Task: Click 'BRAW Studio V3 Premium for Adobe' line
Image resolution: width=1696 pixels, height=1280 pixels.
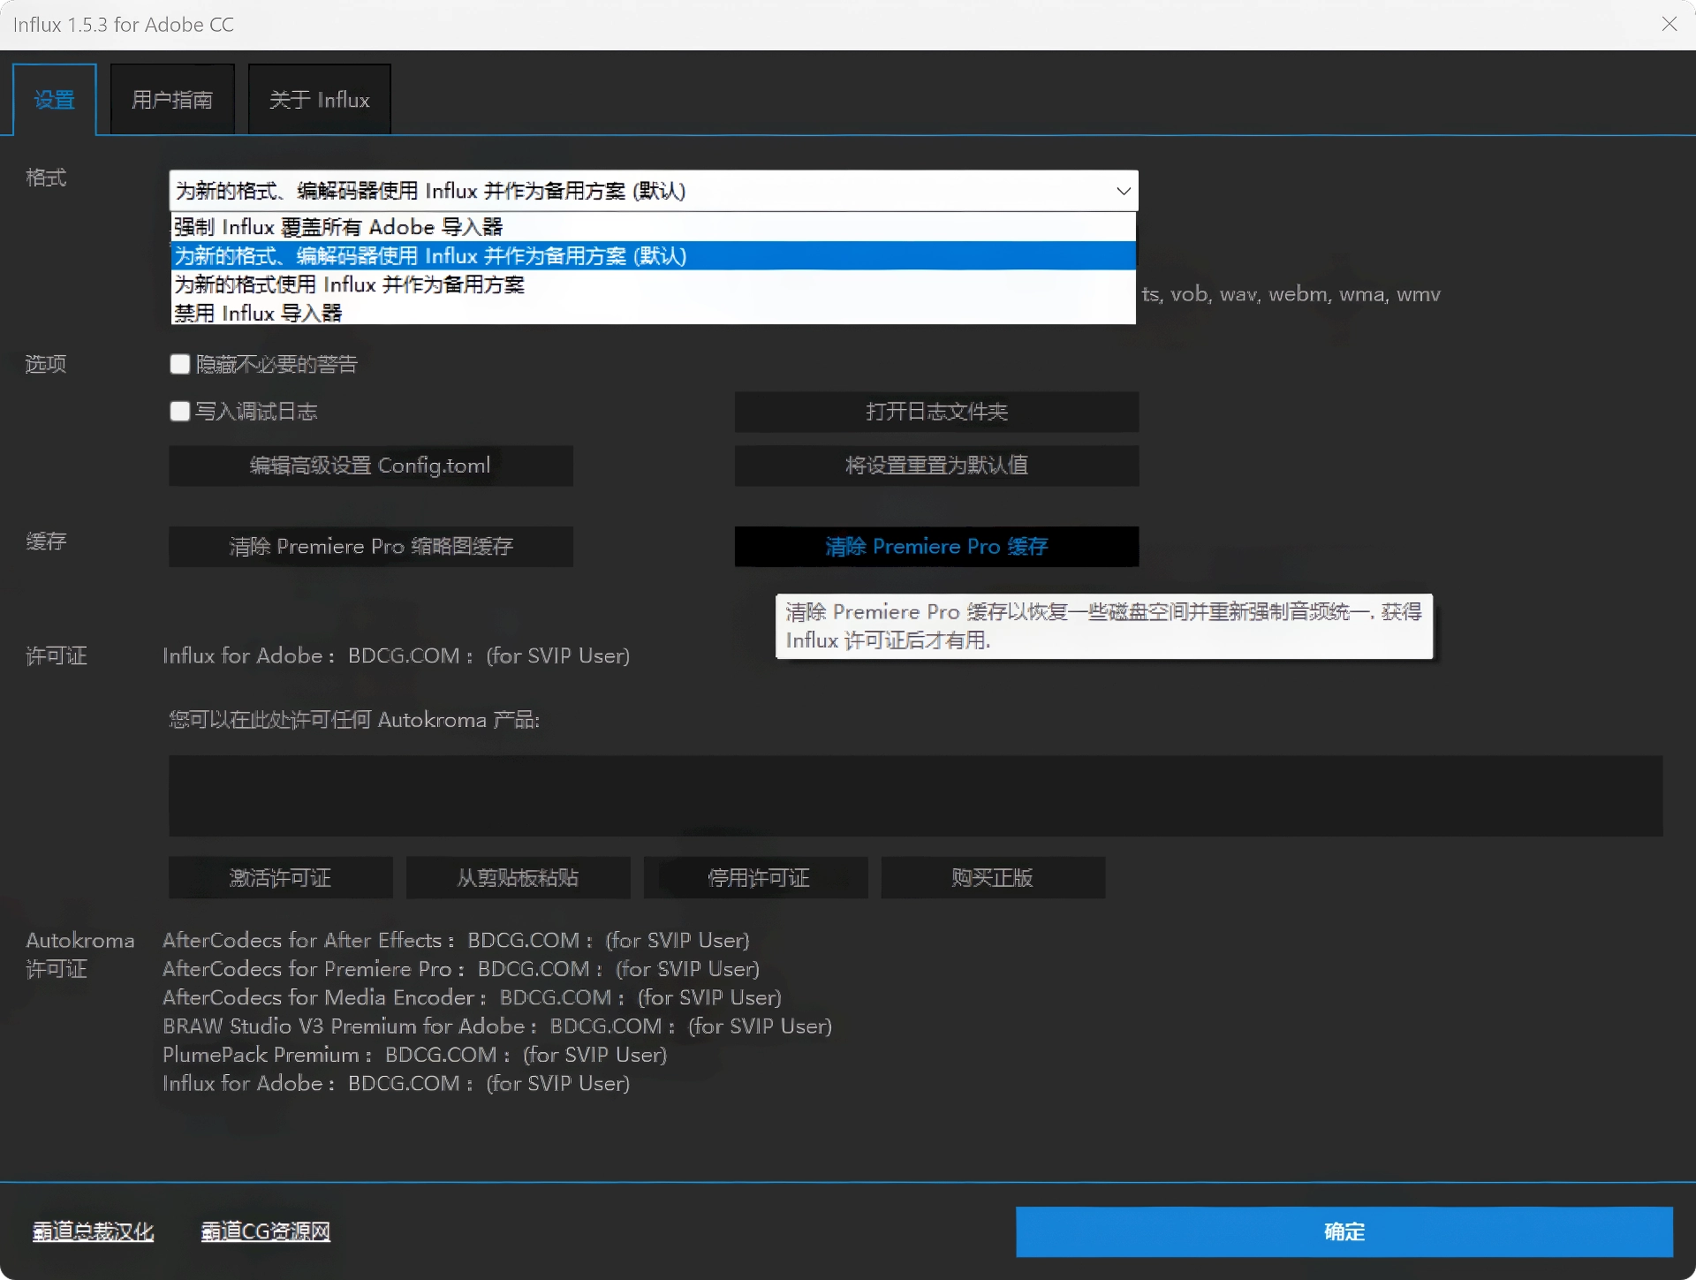Action: point(497,1026)
